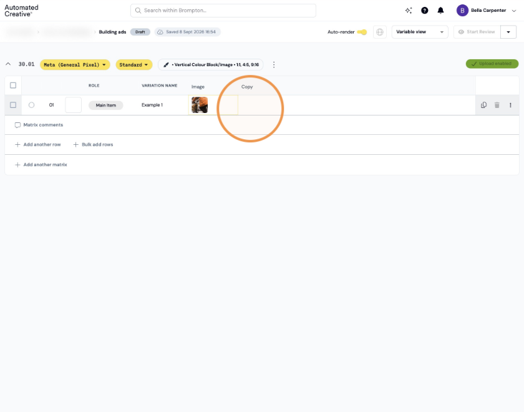The height and width of the screenshot is (412, 524).
Task: Open the Variable view dropdown
Action: coord(420,32)
